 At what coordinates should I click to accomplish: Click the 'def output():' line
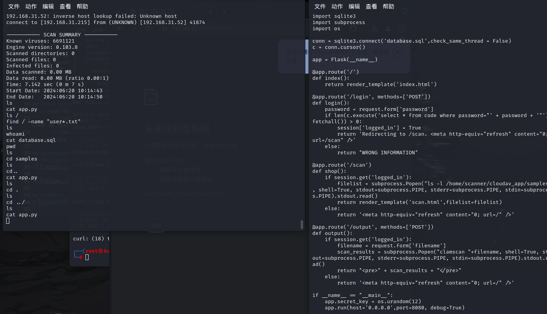[x=333, y=233]
